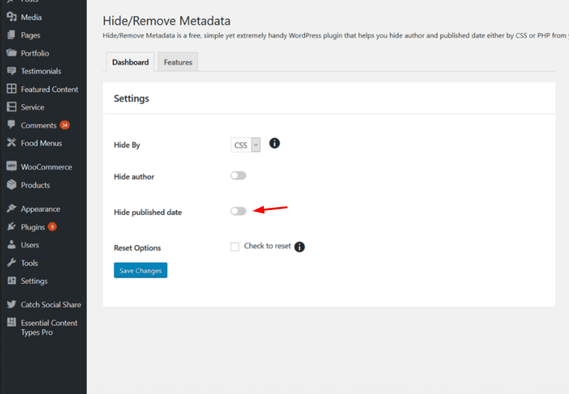Switch to the Features tab
This screenshot has width=569, height=394.
tap(178, 62)
